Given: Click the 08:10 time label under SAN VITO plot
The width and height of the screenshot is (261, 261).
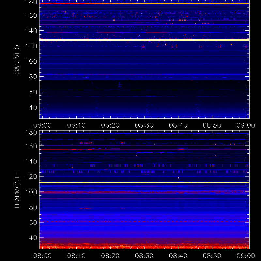Looking at the screenshot, I should (76, 125).
